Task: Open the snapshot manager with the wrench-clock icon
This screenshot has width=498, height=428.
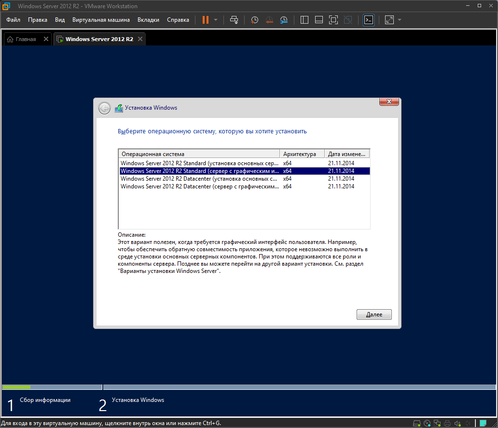Action: [284, 20]
